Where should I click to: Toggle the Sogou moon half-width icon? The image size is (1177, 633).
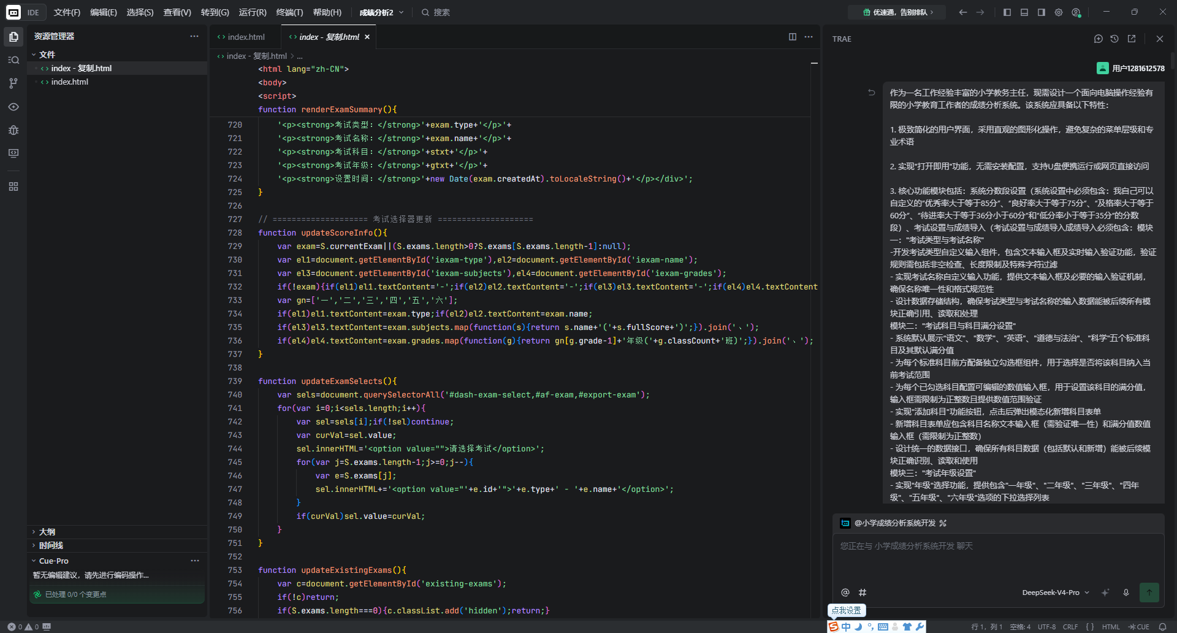[859, 627]
